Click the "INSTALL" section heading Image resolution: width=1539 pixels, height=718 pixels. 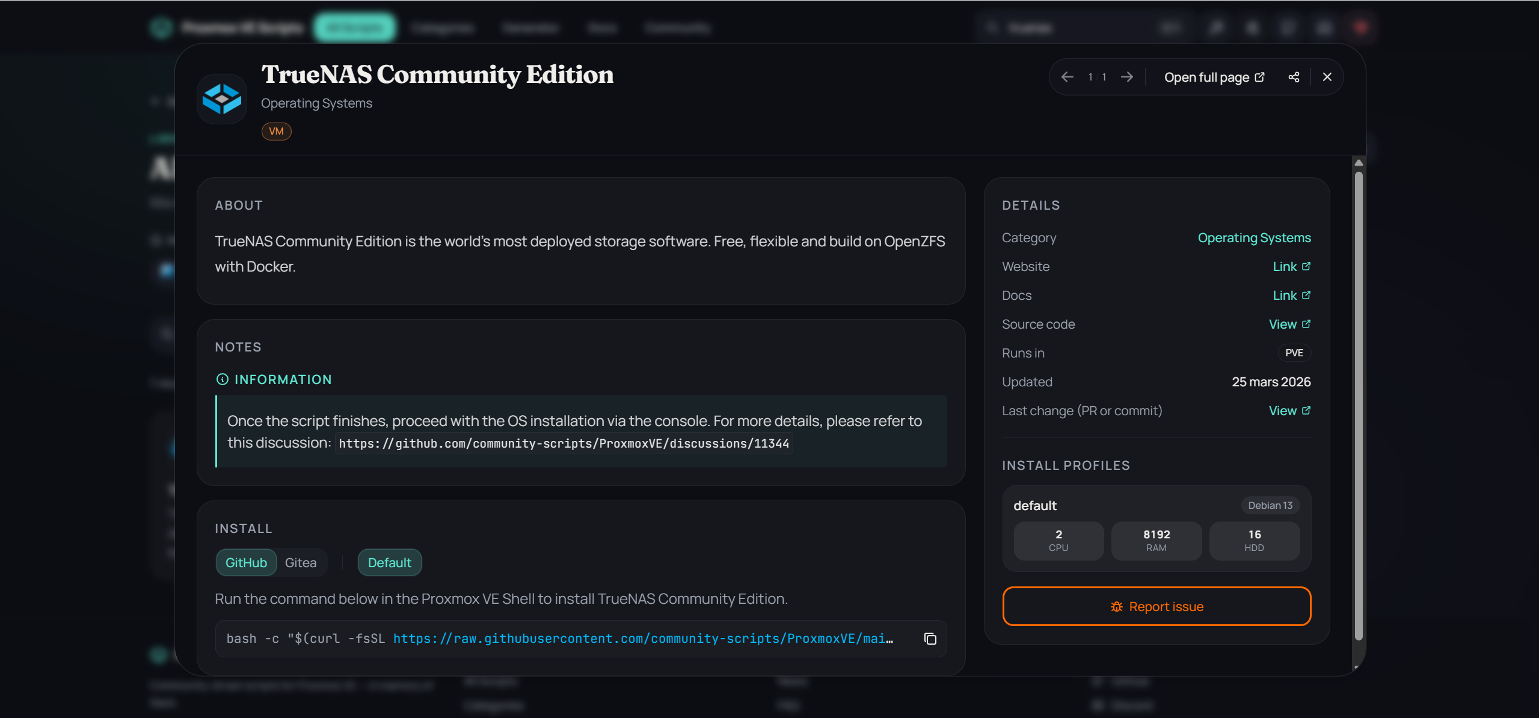[244, 529]
